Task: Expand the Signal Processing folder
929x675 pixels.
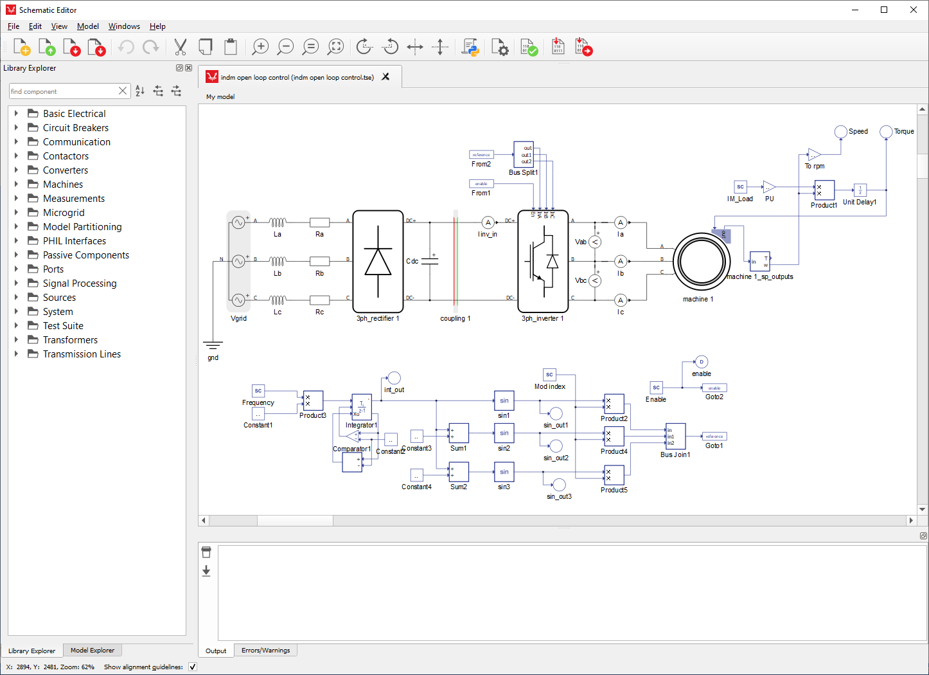Action: [x=16, y=283]
